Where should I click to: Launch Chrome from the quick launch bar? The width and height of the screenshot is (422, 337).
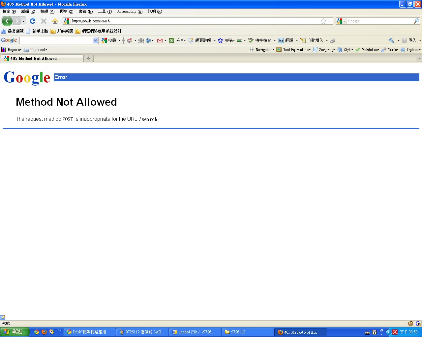click(x=37, y=332)
